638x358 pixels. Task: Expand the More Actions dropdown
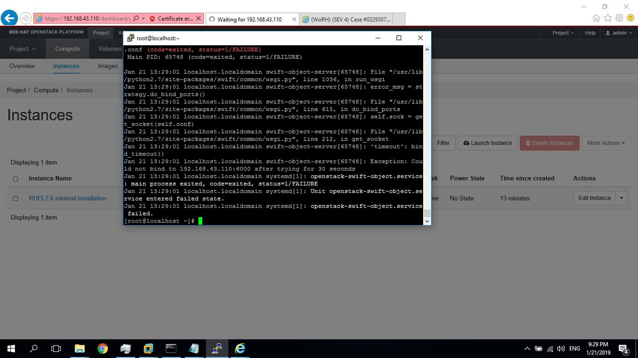(x=606, y=143)
